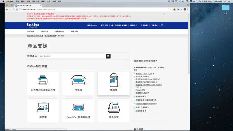Image resolution: width=233 pixels, height=131 pixels.
Task: Open the 熱感傳真機 sidebar link
Action: click(140, 111)
